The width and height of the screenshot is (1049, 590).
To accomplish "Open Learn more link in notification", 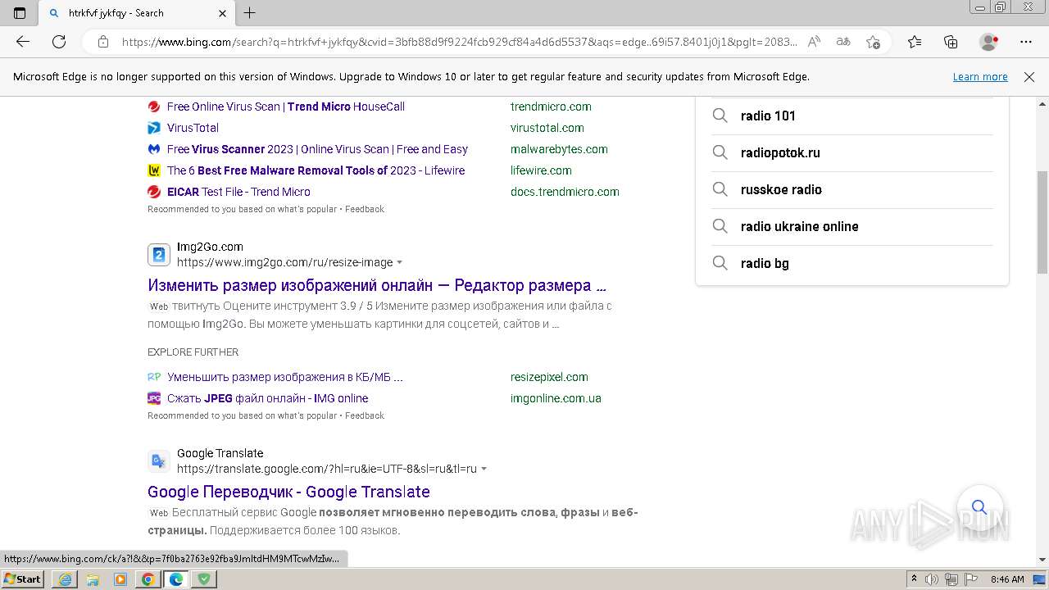I will (x=980, y=76).
